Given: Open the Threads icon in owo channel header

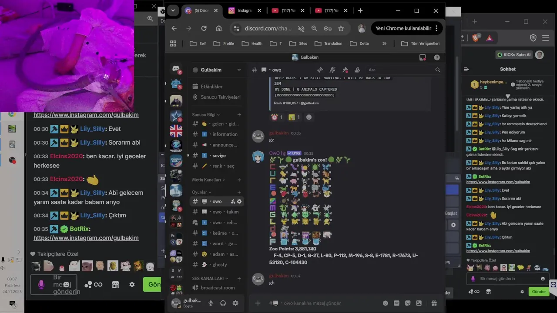Looking at the screenshot, I should (x=320, y=70).
